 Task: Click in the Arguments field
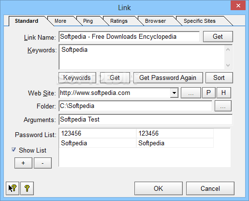[x=146, y=120]
